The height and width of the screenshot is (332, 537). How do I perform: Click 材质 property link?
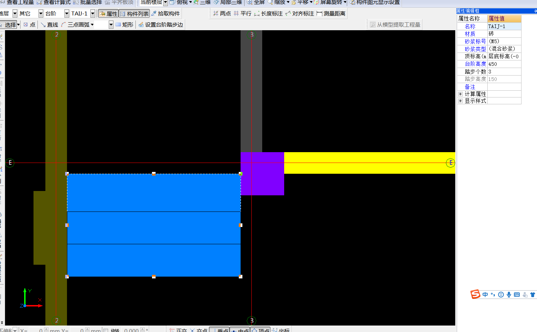click(x=470, y=34)
